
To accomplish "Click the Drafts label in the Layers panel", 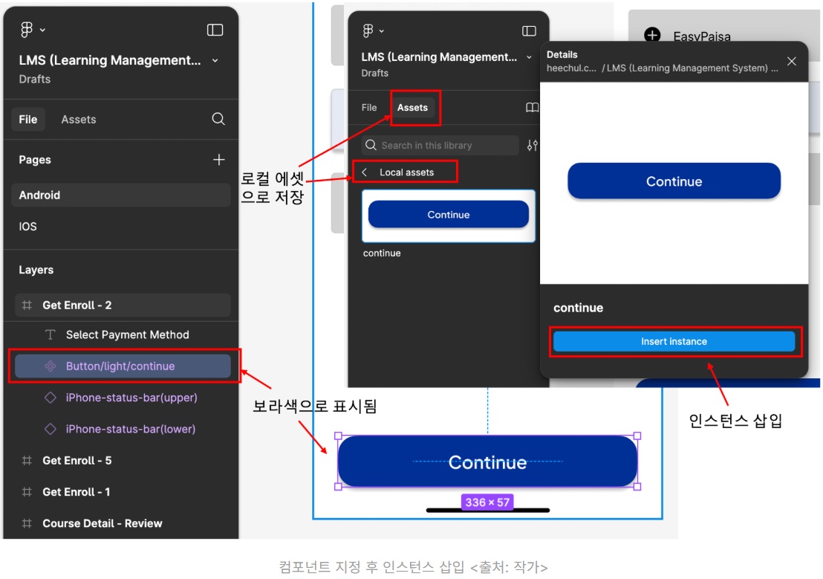I will pos(35,80).
